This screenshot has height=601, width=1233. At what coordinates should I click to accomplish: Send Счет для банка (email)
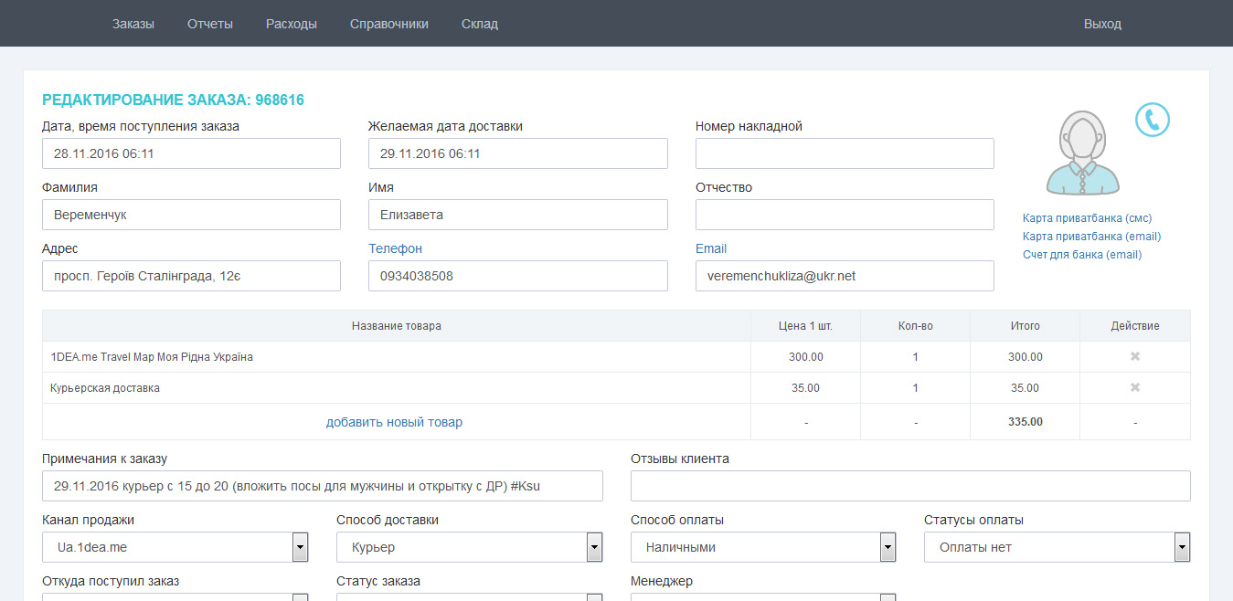pyautogui.click(x=1082, y=255)
